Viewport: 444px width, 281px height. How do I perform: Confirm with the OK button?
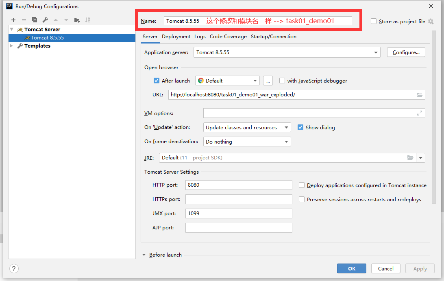point(352,268)
